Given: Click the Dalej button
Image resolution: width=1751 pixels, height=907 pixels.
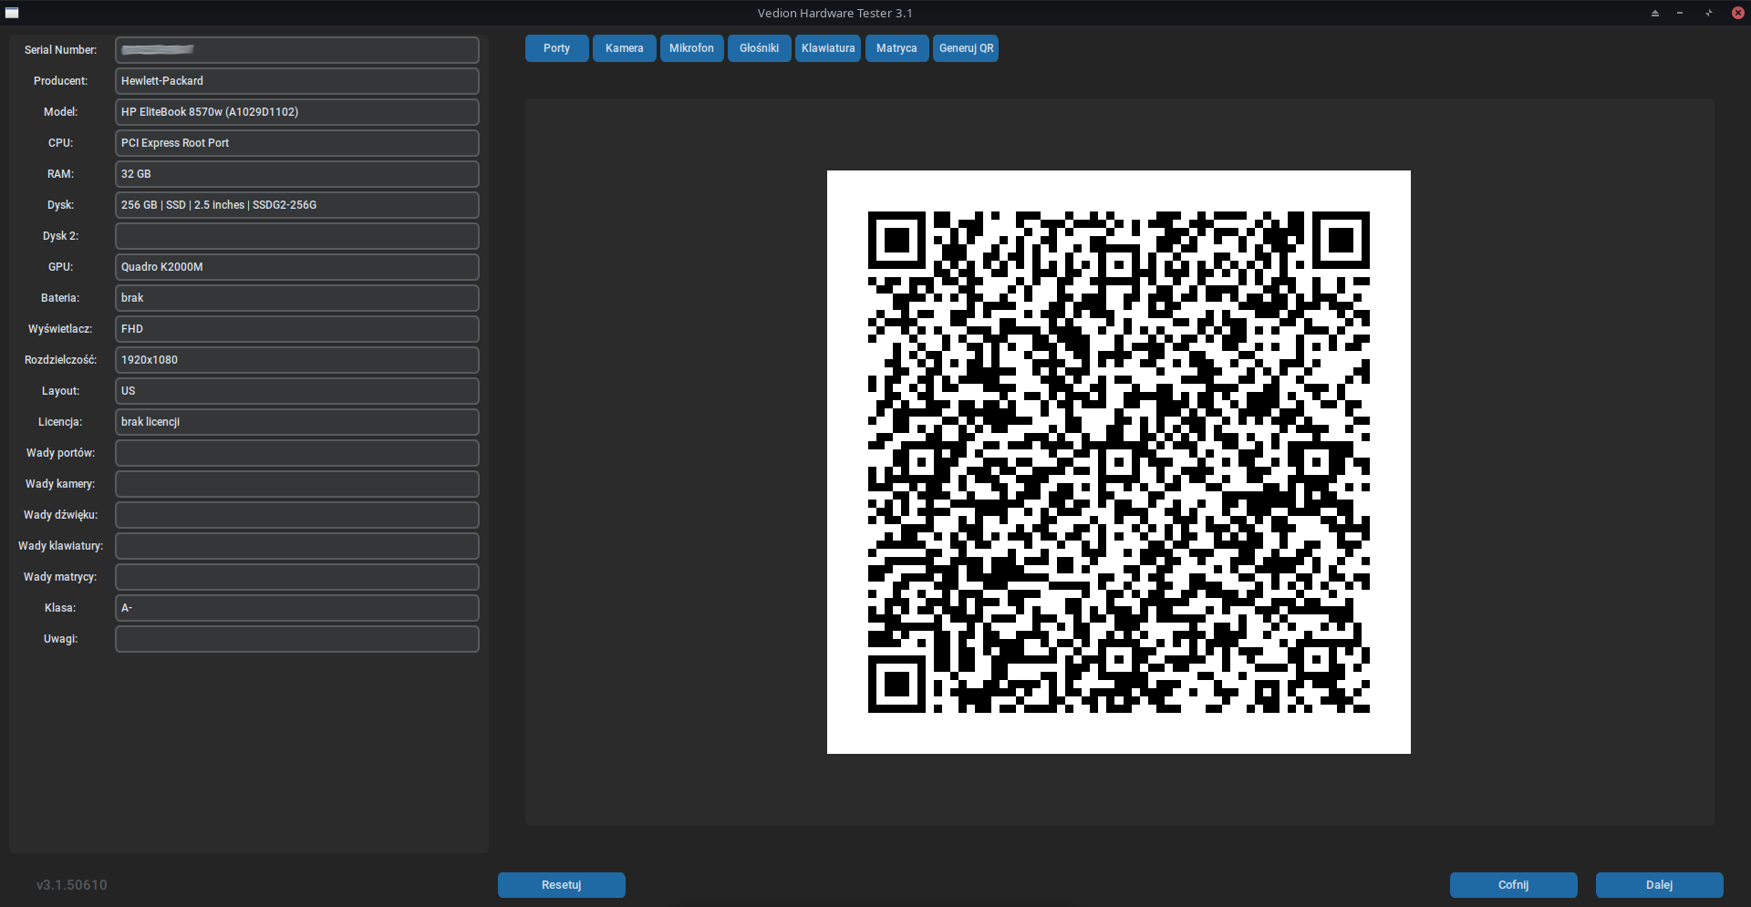Looking at the screenshot, I should 1659,885.
